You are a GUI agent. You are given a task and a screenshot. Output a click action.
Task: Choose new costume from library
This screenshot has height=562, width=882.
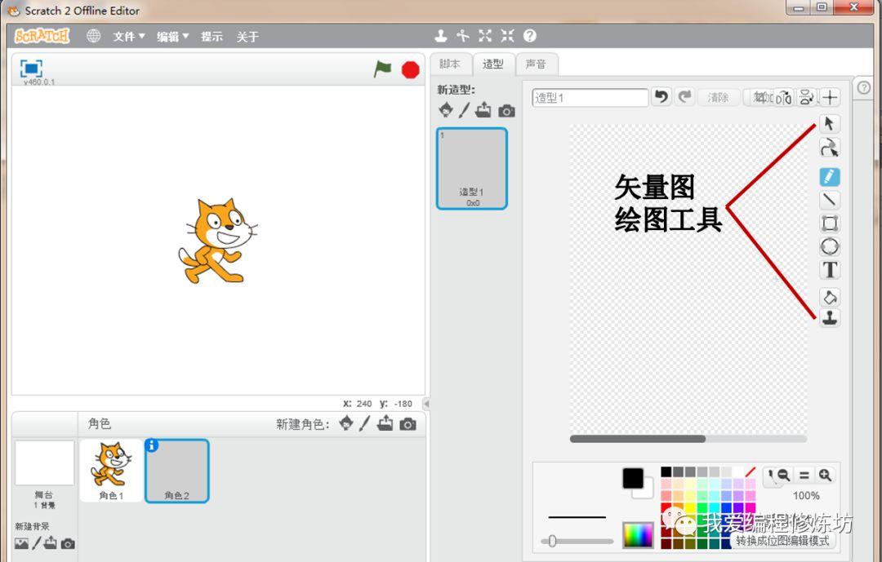tap(446, 109)
